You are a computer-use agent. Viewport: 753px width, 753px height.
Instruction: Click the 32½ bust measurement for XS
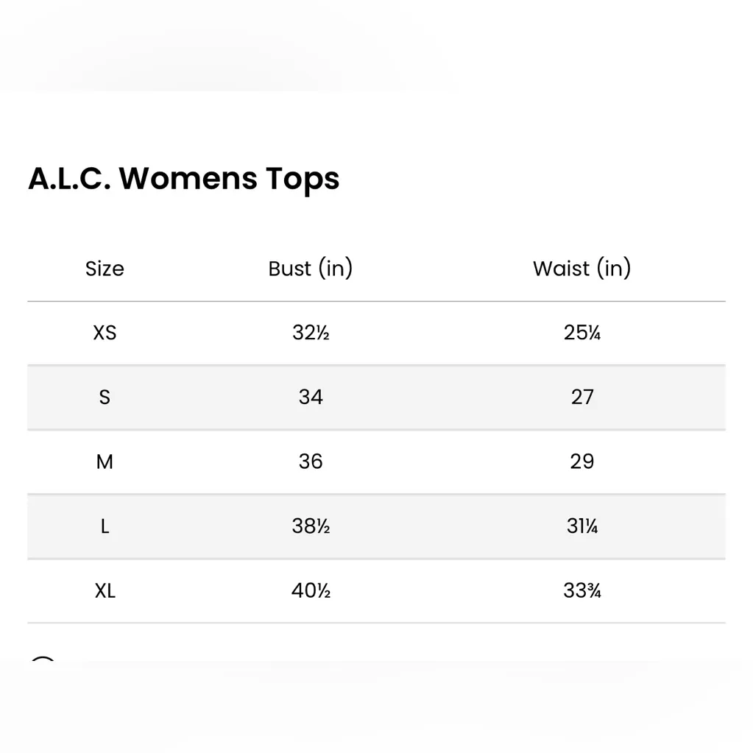(x=311, y=333)
